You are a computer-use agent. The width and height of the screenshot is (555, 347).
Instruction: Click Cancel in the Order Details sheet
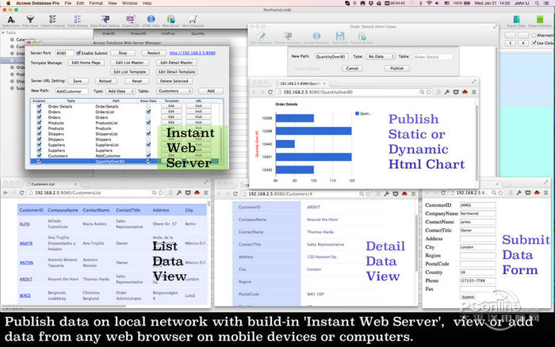click(x=352, y=68)
